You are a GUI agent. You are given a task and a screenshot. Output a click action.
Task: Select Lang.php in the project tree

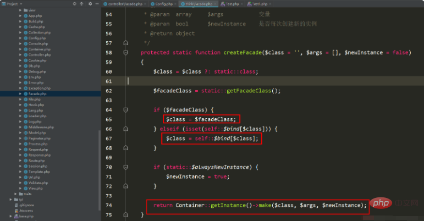(x=36, y=110)
